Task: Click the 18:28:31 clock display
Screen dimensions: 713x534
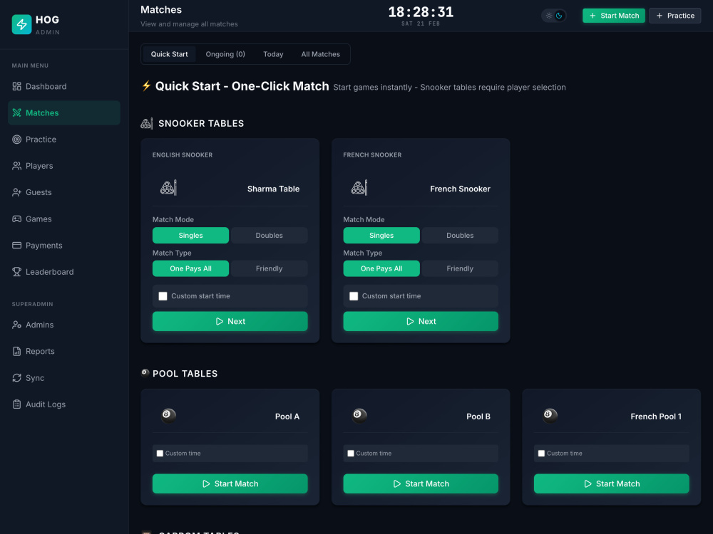Action: pyautogui.click(x=421, y=12)
